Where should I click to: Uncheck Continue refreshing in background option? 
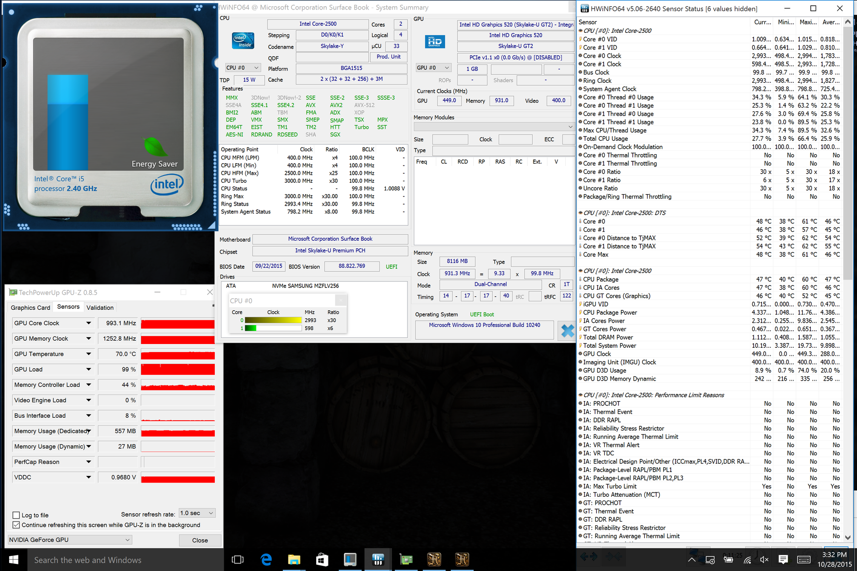[16, 525]
